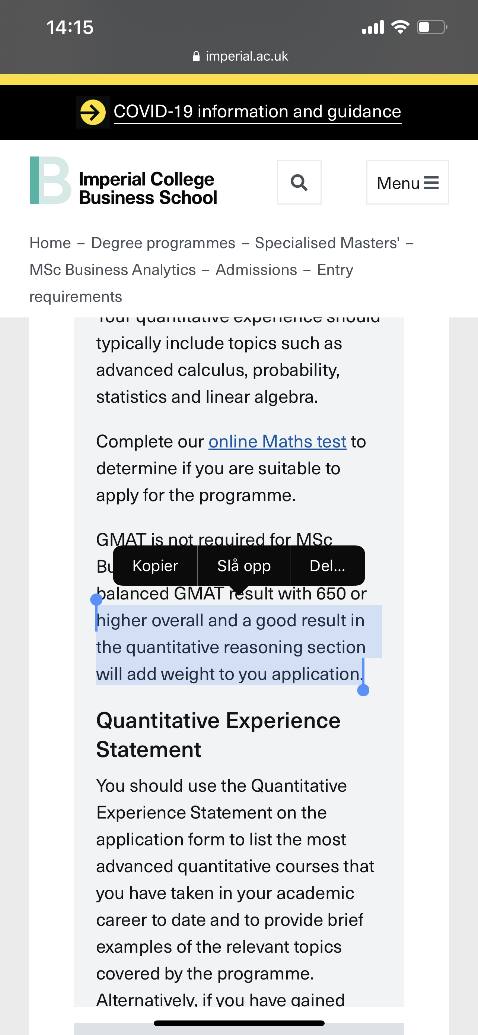Tap the Wi-Fi status icon
The width and height of the screenshot is (478, 1035).
click(x=400, y=26)
